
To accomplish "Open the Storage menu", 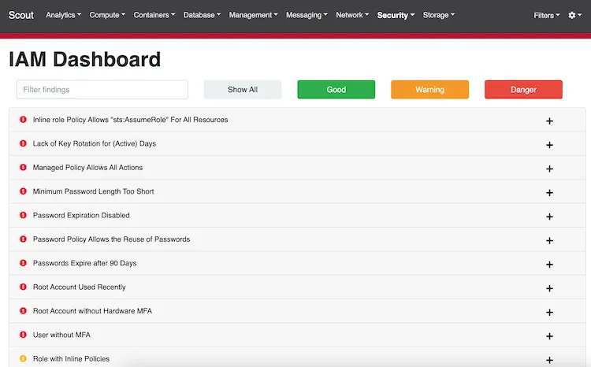I will 439,15.
